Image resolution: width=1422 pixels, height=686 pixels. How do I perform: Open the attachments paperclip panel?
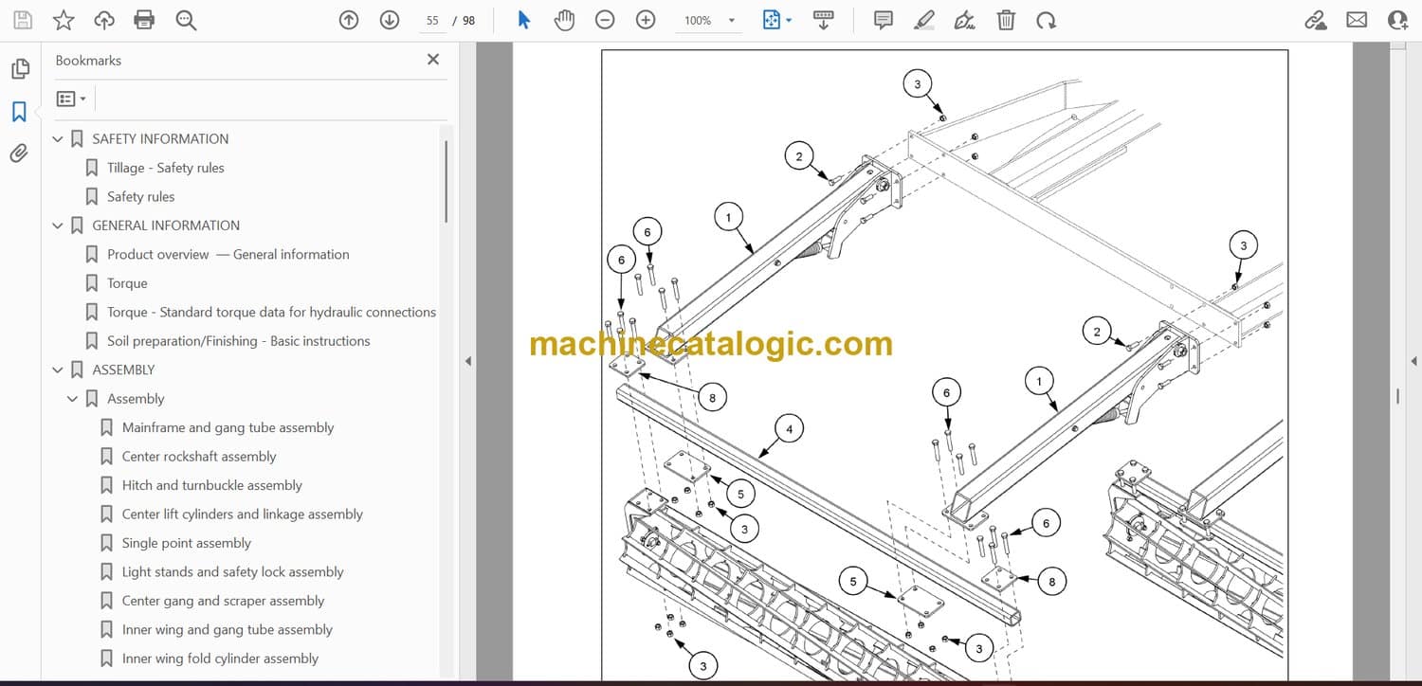click(19, 153)
